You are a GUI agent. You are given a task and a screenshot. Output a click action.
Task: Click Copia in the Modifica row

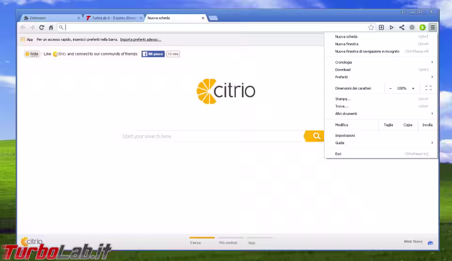408,125
